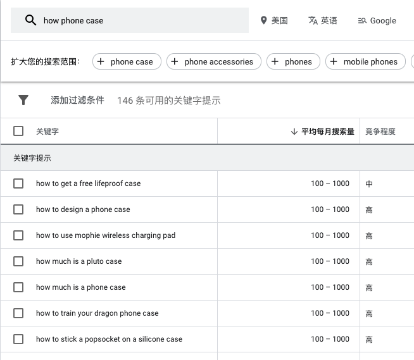This screenshot has height=360, width=414.
Task: Toggle the select-all checkbox in 关键字 header
Action: click(x=18, y=131)
